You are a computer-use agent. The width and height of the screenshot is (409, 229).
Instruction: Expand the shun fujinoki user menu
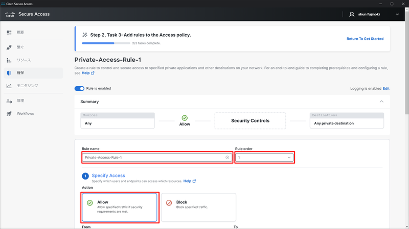click(397, 14)
